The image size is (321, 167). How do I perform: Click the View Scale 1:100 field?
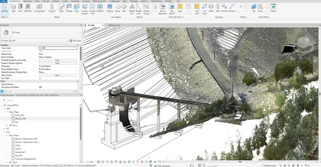(58, 48)
